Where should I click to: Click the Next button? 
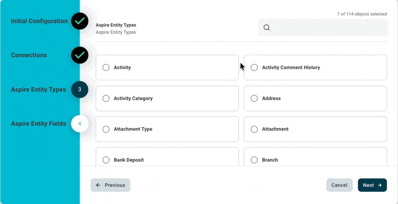click(x=372, y=185)
